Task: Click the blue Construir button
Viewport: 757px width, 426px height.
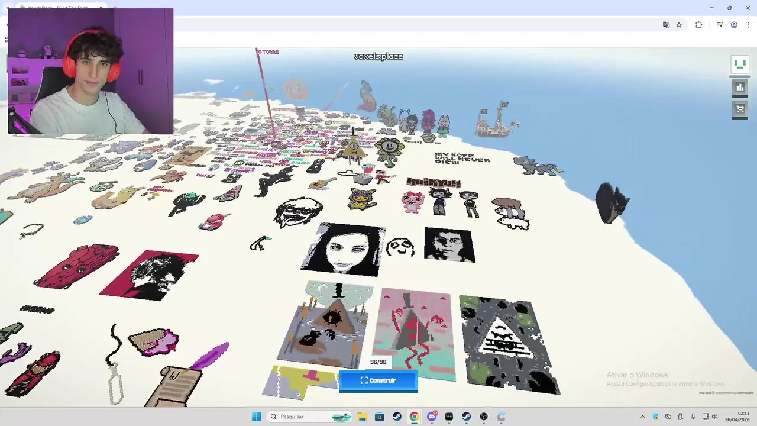Action: click(x=378, y=380)
